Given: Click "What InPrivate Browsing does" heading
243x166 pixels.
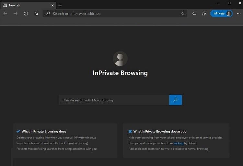Looking at the screenshot, I should coord(44,131).
